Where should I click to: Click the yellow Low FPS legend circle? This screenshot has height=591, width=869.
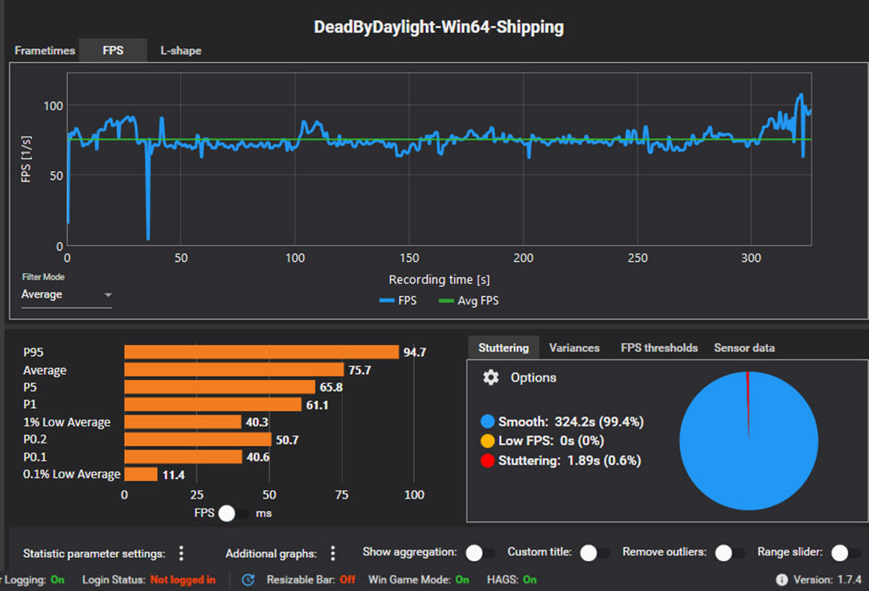point(487,441)
